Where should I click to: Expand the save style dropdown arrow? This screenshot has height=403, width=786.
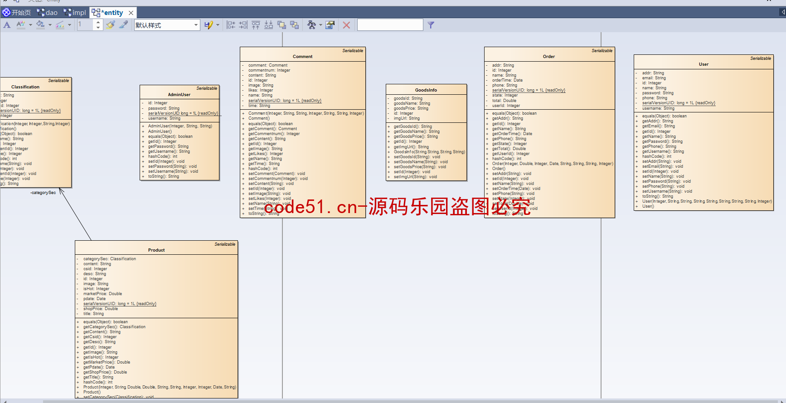[x=218, y=25]
